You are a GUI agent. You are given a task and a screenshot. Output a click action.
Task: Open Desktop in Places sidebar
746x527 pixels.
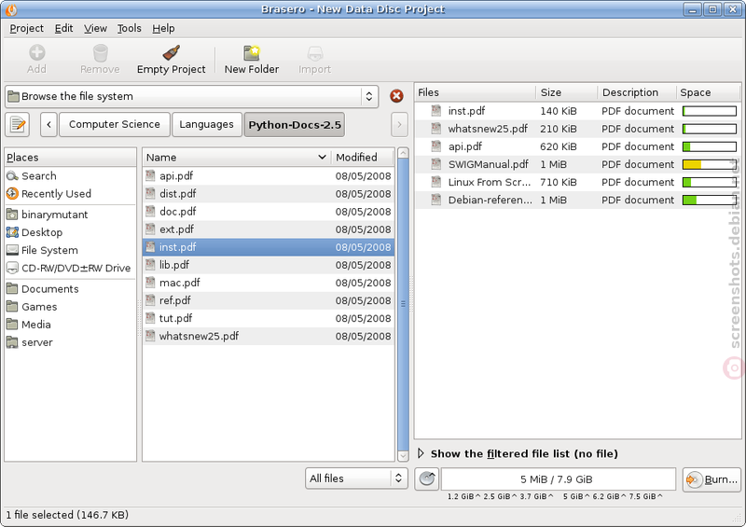coord(71,232)
